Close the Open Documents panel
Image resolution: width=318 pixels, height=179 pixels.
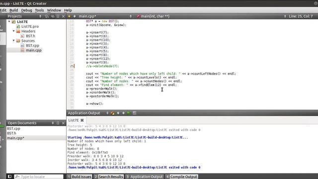pos(63,123)
